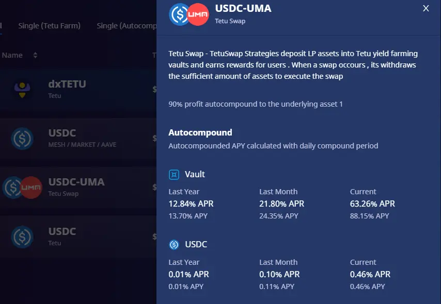Open the USDC MESH / MARKET / AAVE vault
The width and height of the screenshot is (441, 304).
(x=78, y=139)
